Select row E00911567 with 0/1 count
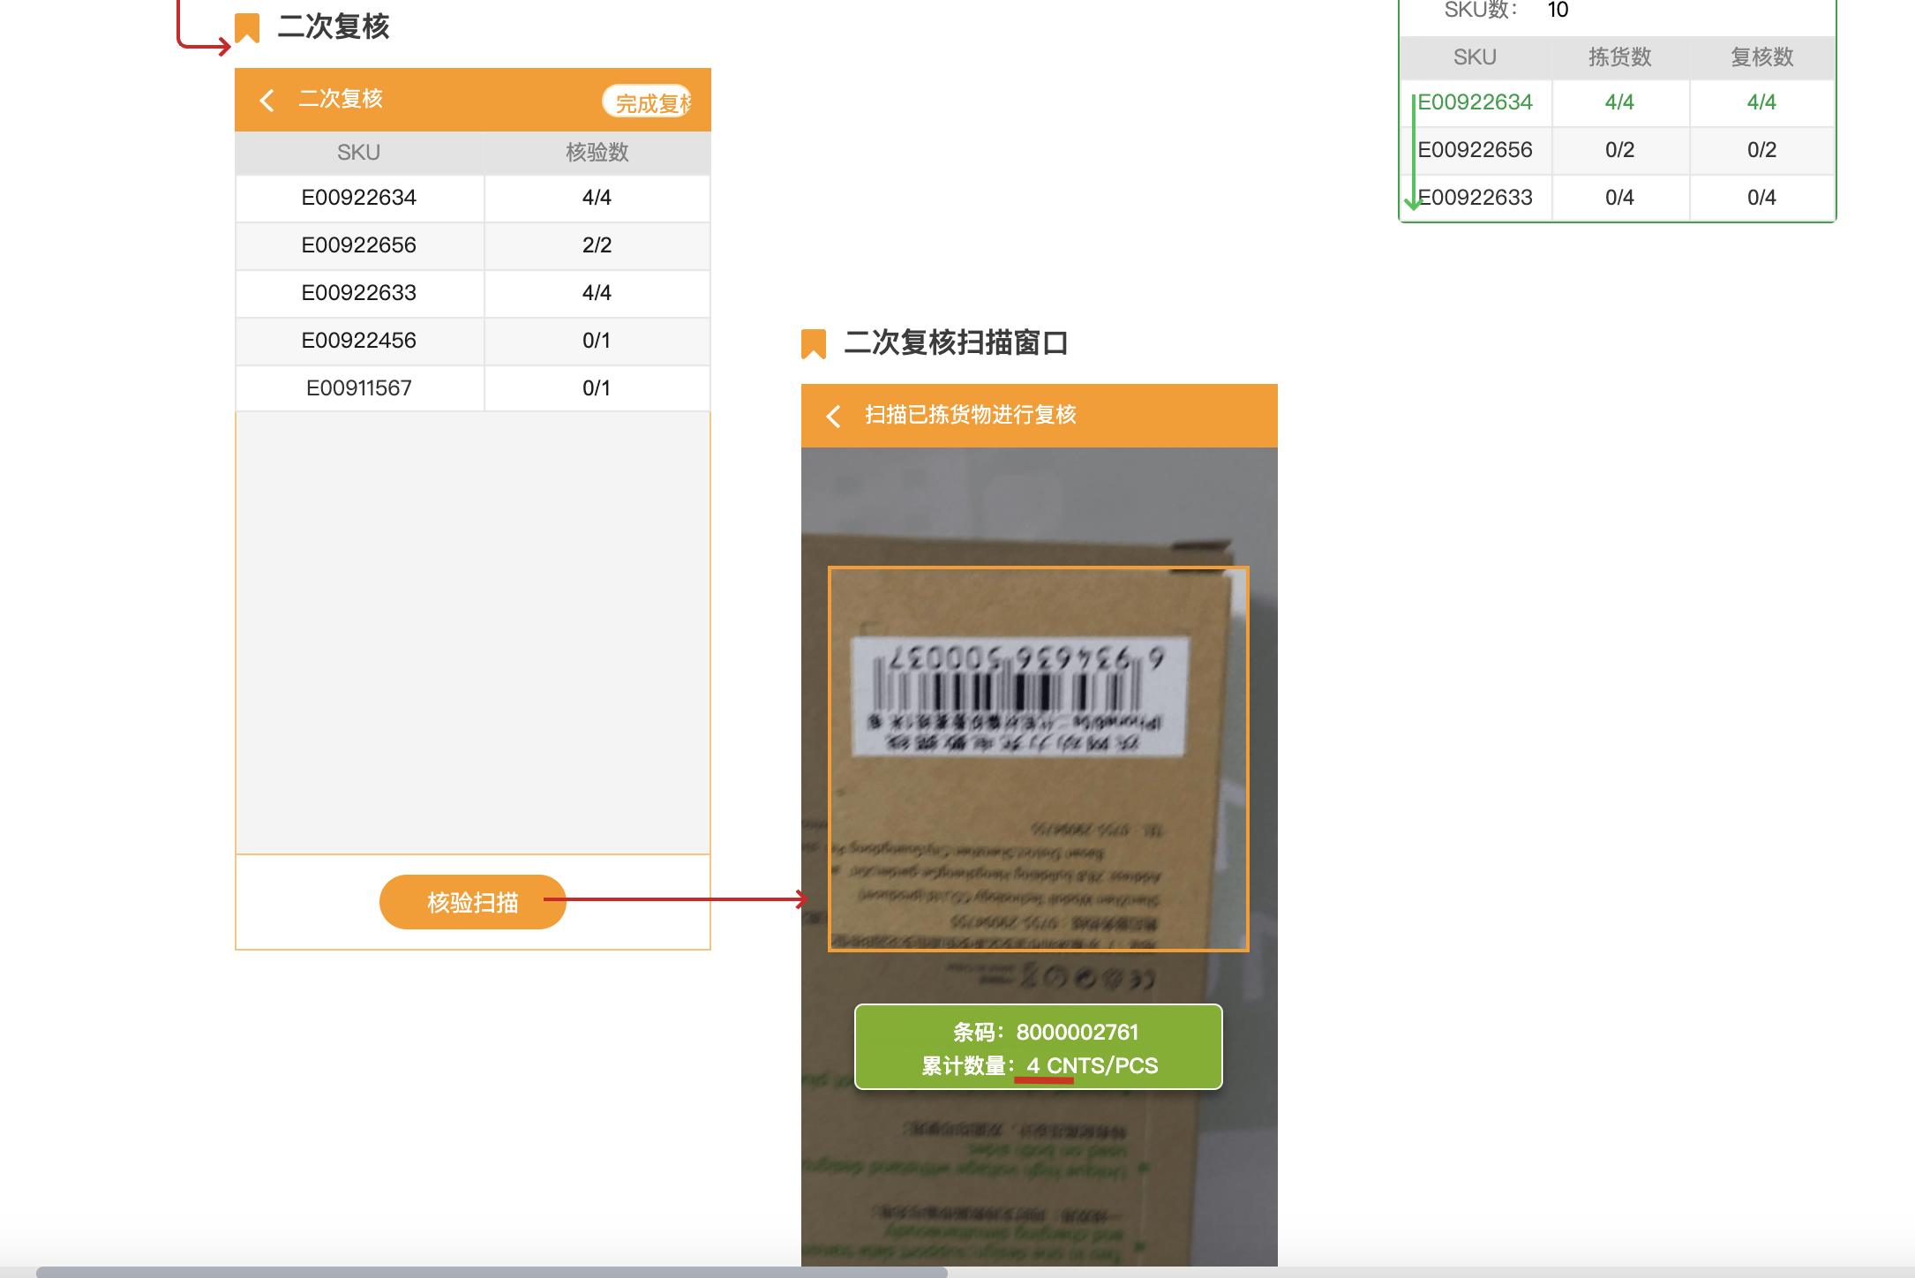 [x=358, y=388]
